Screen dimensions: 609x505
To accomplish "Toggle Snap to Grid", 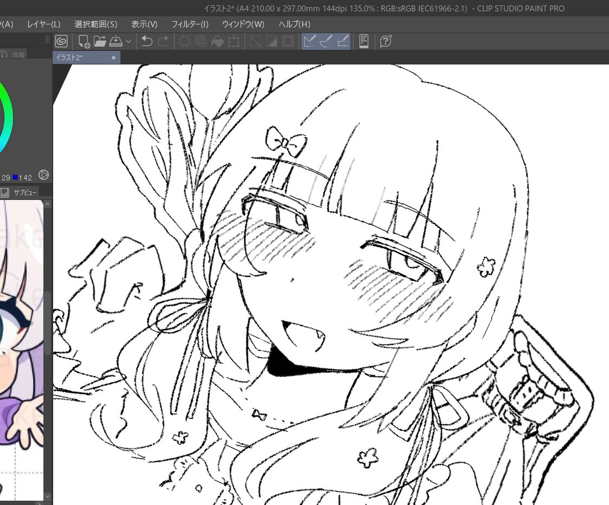I will (343, 41).
